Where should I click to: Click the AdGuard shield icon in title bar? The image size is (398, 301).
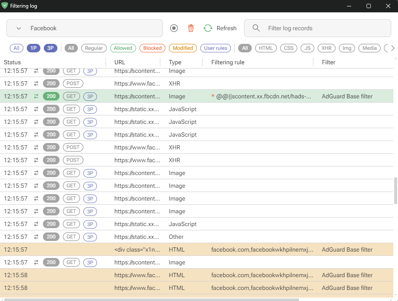point(5,6)
